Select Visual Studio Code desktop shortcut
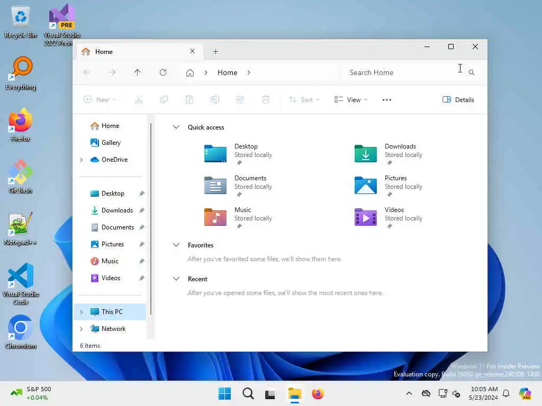542x406 pixels. pos(21,284)
